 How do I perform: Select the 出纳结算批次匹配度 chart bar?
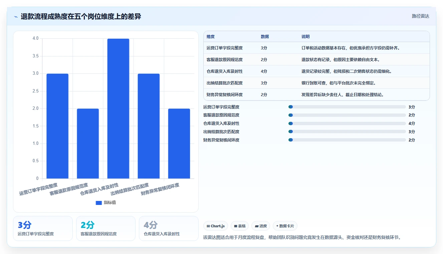click(149, 126)
